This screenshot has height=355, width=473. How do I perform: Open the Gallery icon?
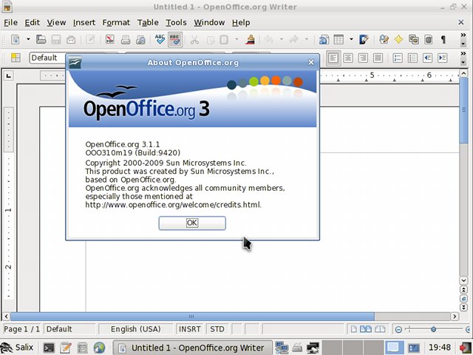[414, 39]
